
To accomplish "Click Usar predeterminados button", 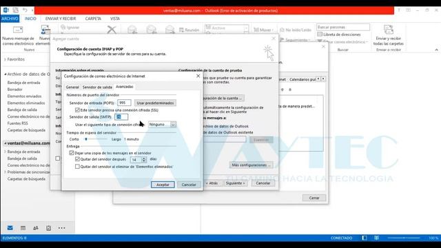I will tap(155, 103).
